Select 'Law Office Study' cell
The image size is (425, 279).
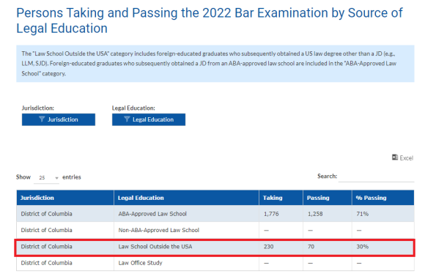pos(186,263)
